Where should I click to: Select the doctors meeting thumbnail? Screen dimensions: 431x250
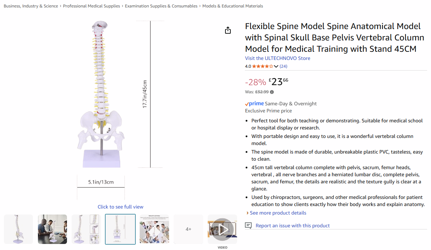pos(52,229)
